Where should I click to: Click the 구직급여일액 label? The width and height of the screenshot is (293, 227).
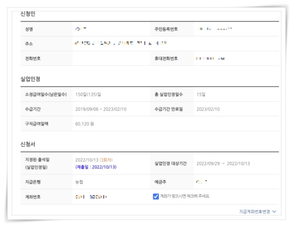[x=37, y=124]
